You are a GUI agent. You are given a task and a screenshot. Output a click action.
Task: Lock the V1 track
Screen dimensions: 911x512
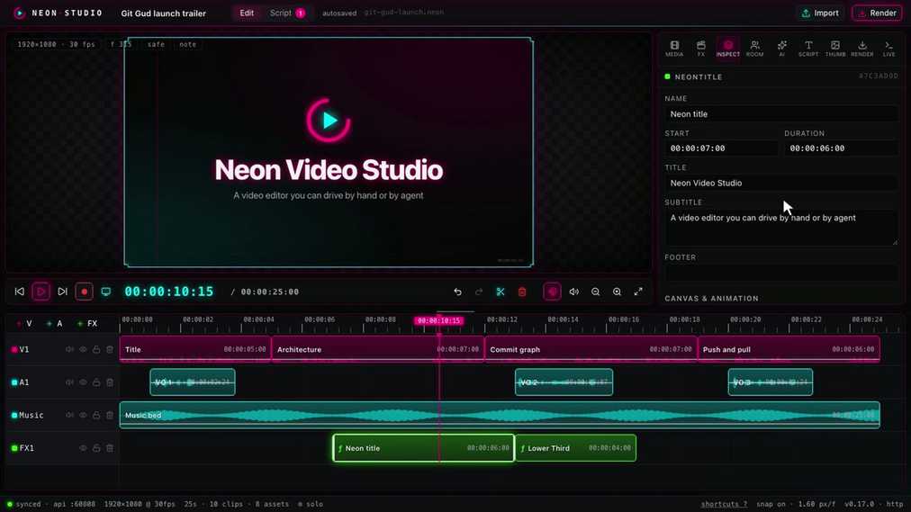(x=96, y=349)
